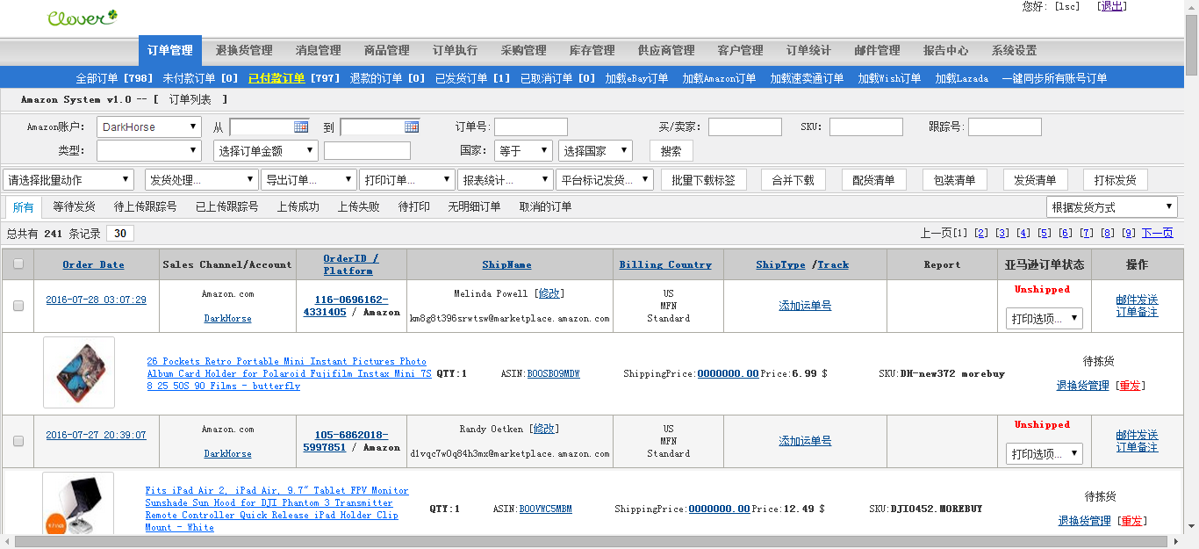Expand the 选择订单金额 dropdown
The image size is (1199, 549).
click(x=266, y=151)
